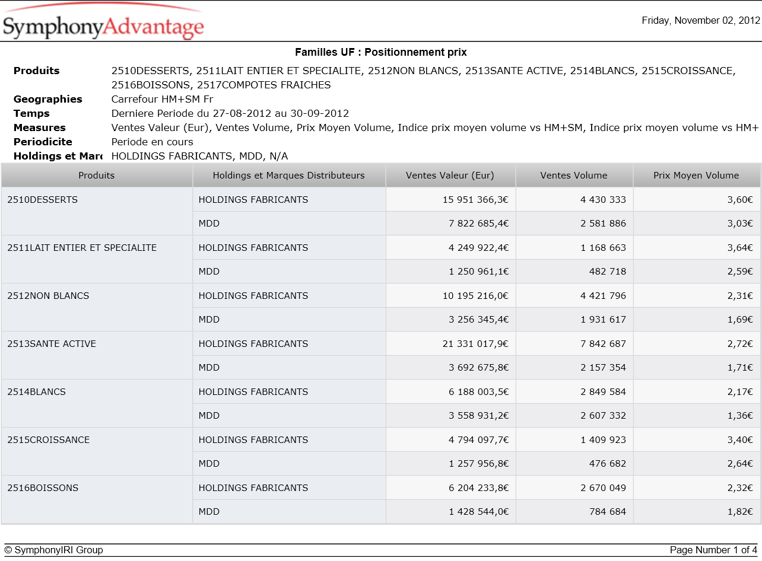Select the Prix Moyen Volume column header

point(697,176)
